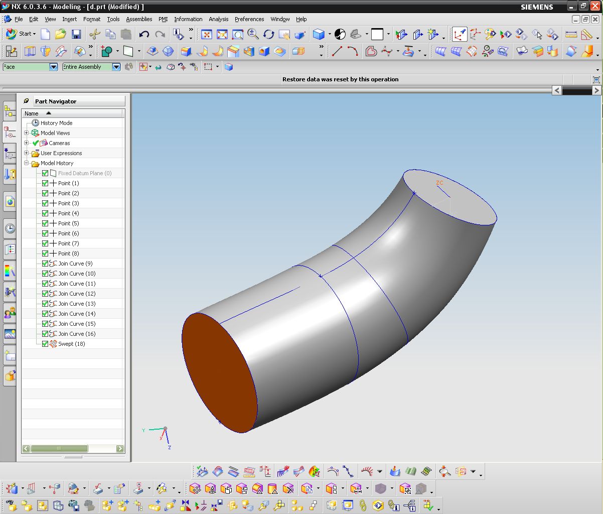Viewport: 603px width, 514px height.
Task: Toggle the Point (1) checkbox
Action: coord(45,183)
